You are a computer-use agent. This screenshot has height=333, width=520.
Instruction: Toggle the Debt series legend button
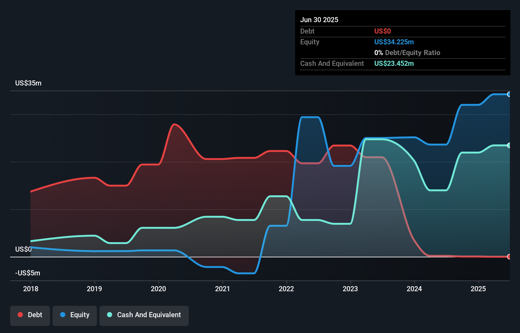tap(30, 316)
